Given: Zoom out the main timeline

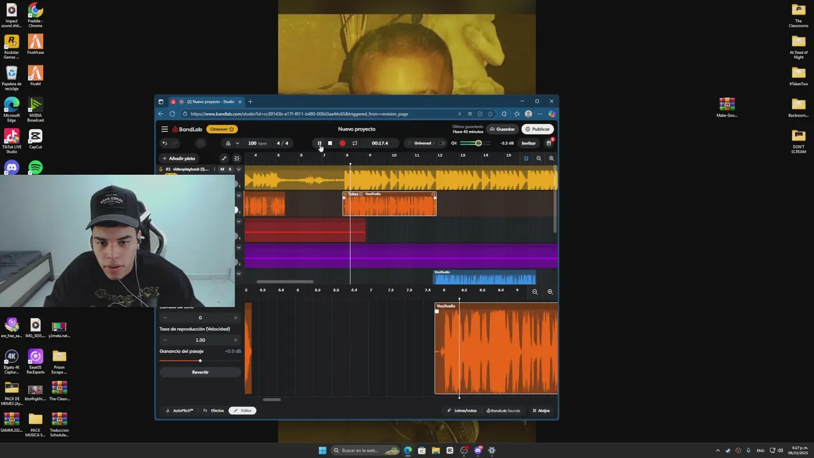Looking at the screenshot, I should pyautogui.click(x=539, y=158).
